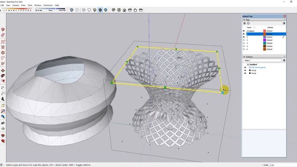Hide the Untagged tag via eye

(x=244, y=31)
